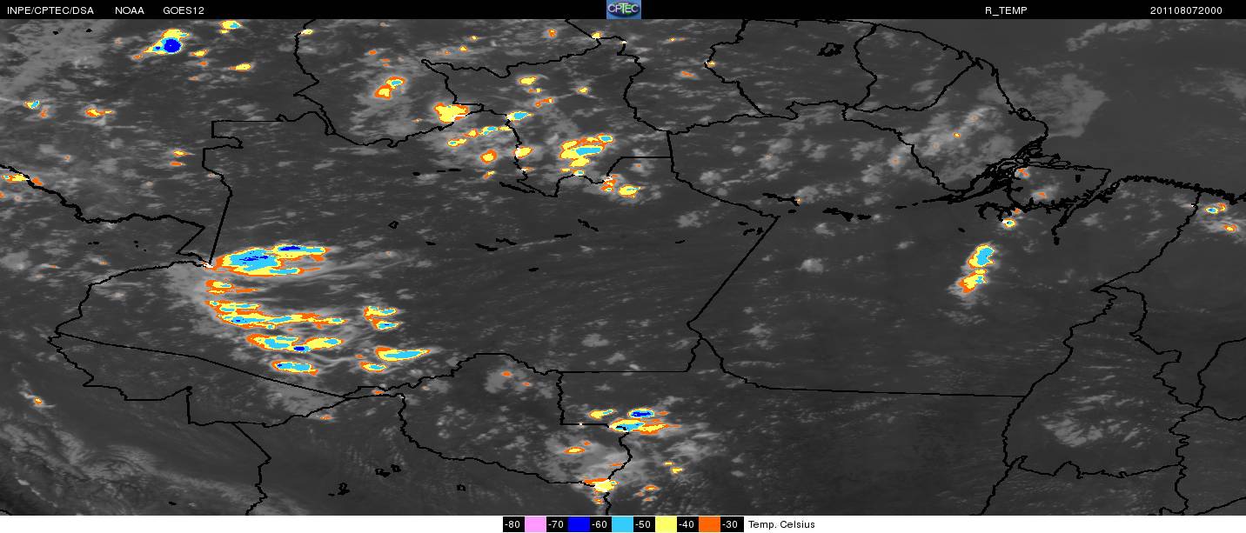Click the -60 legend value
Viewport: 1246px width, 533px height.
[x=600, y=524]
